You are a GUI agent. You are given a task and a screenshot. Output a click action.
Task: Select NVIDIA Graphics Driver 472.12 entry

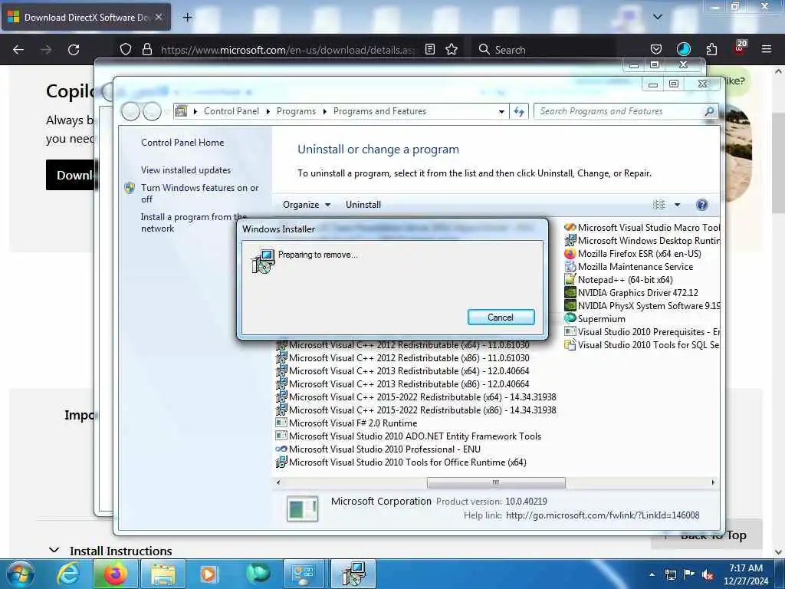point(632,292)
